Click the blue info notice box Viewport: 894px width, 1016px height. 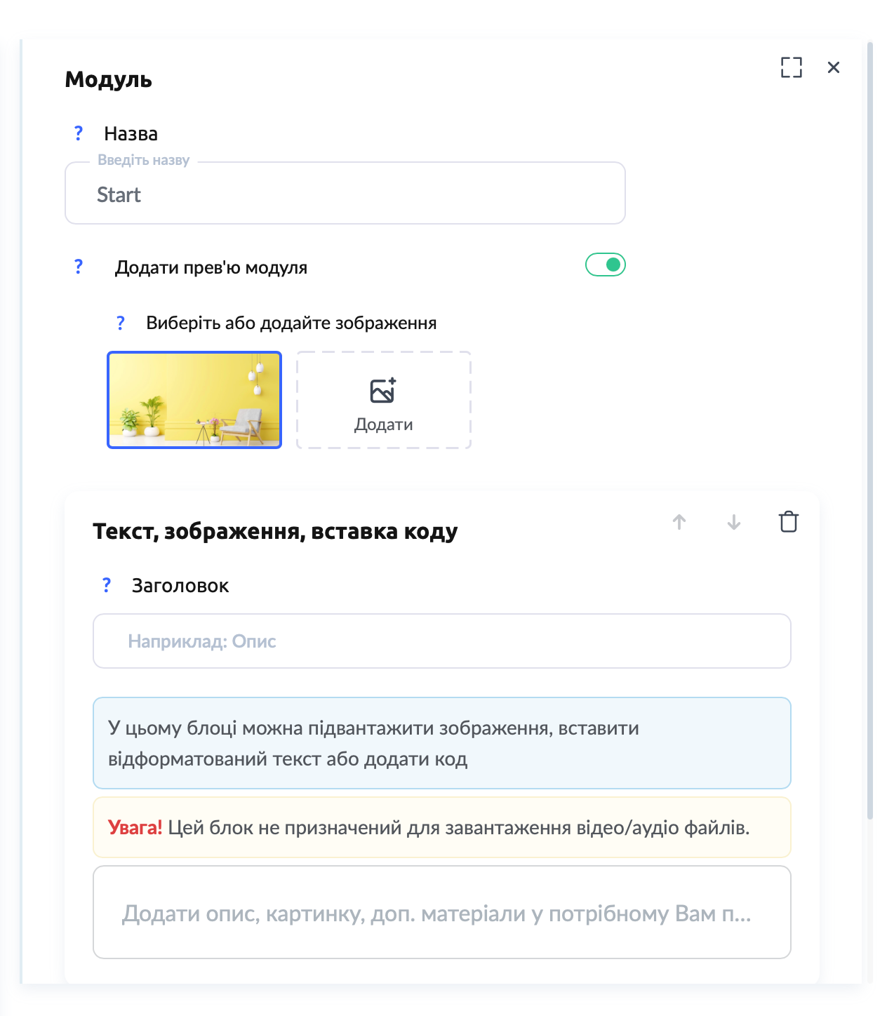point(442,743)
